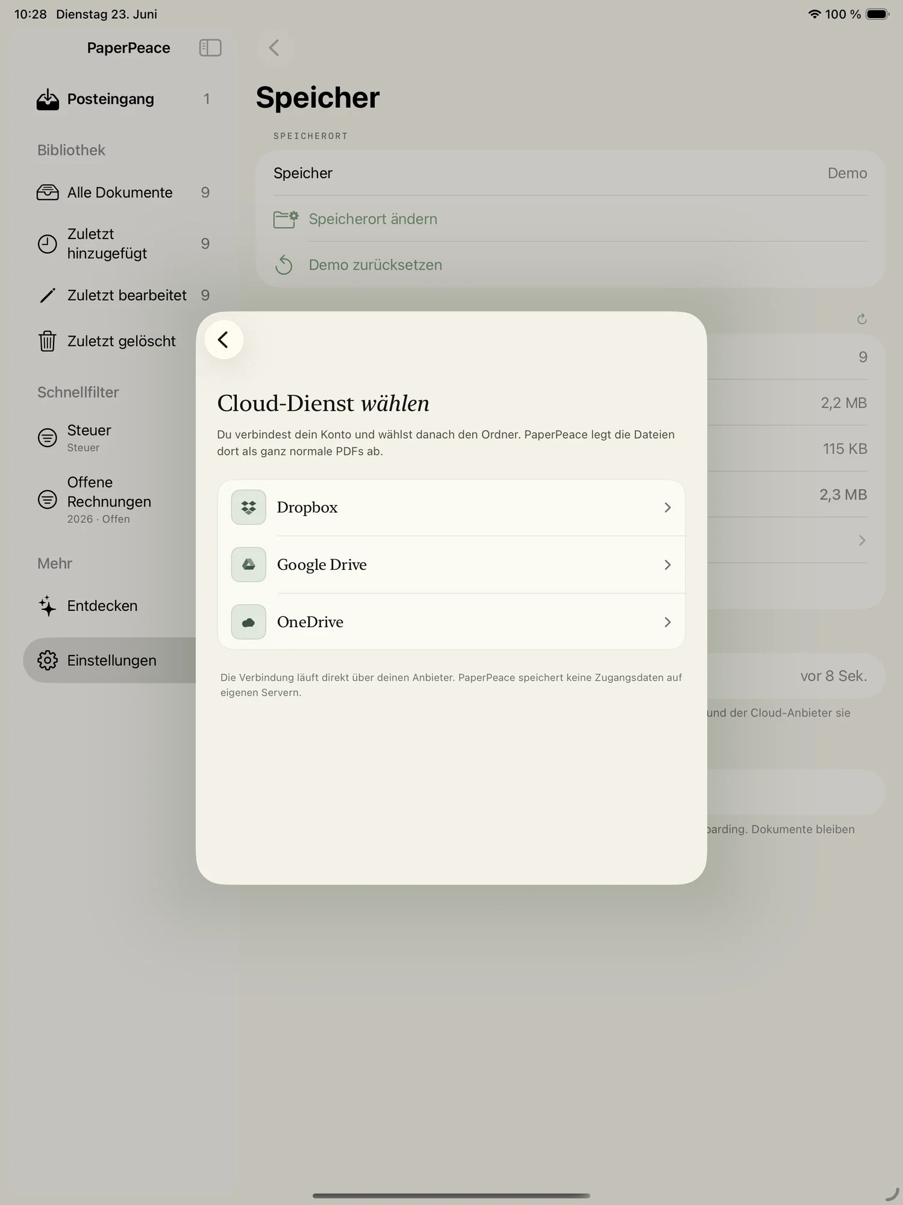903x1205 pixels.
Task: Click the Alle Dokumente drawer icon
Action: [48, 192]
